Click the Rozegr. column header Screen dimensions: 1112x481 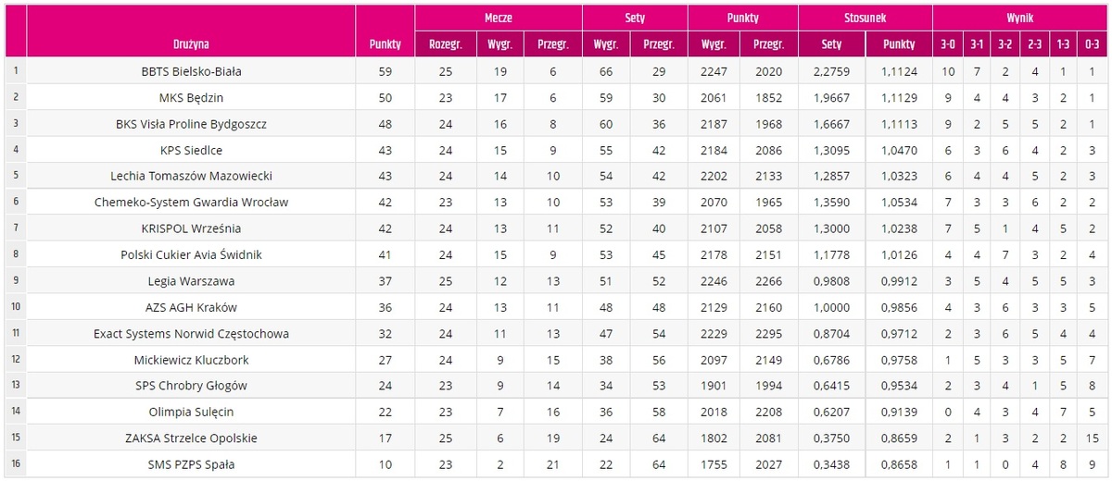coord(446,43)
